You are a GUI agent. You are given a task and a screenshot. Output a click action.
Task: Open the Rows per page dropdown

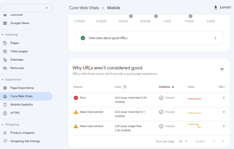(x=183, y=141)
